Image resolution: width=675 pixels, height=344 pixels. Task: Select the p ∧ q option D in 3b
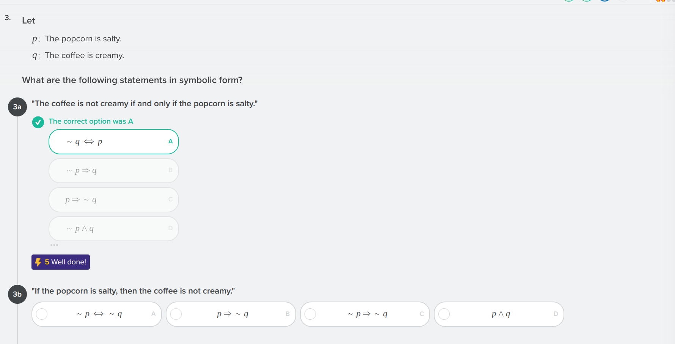tap(499, 314)
